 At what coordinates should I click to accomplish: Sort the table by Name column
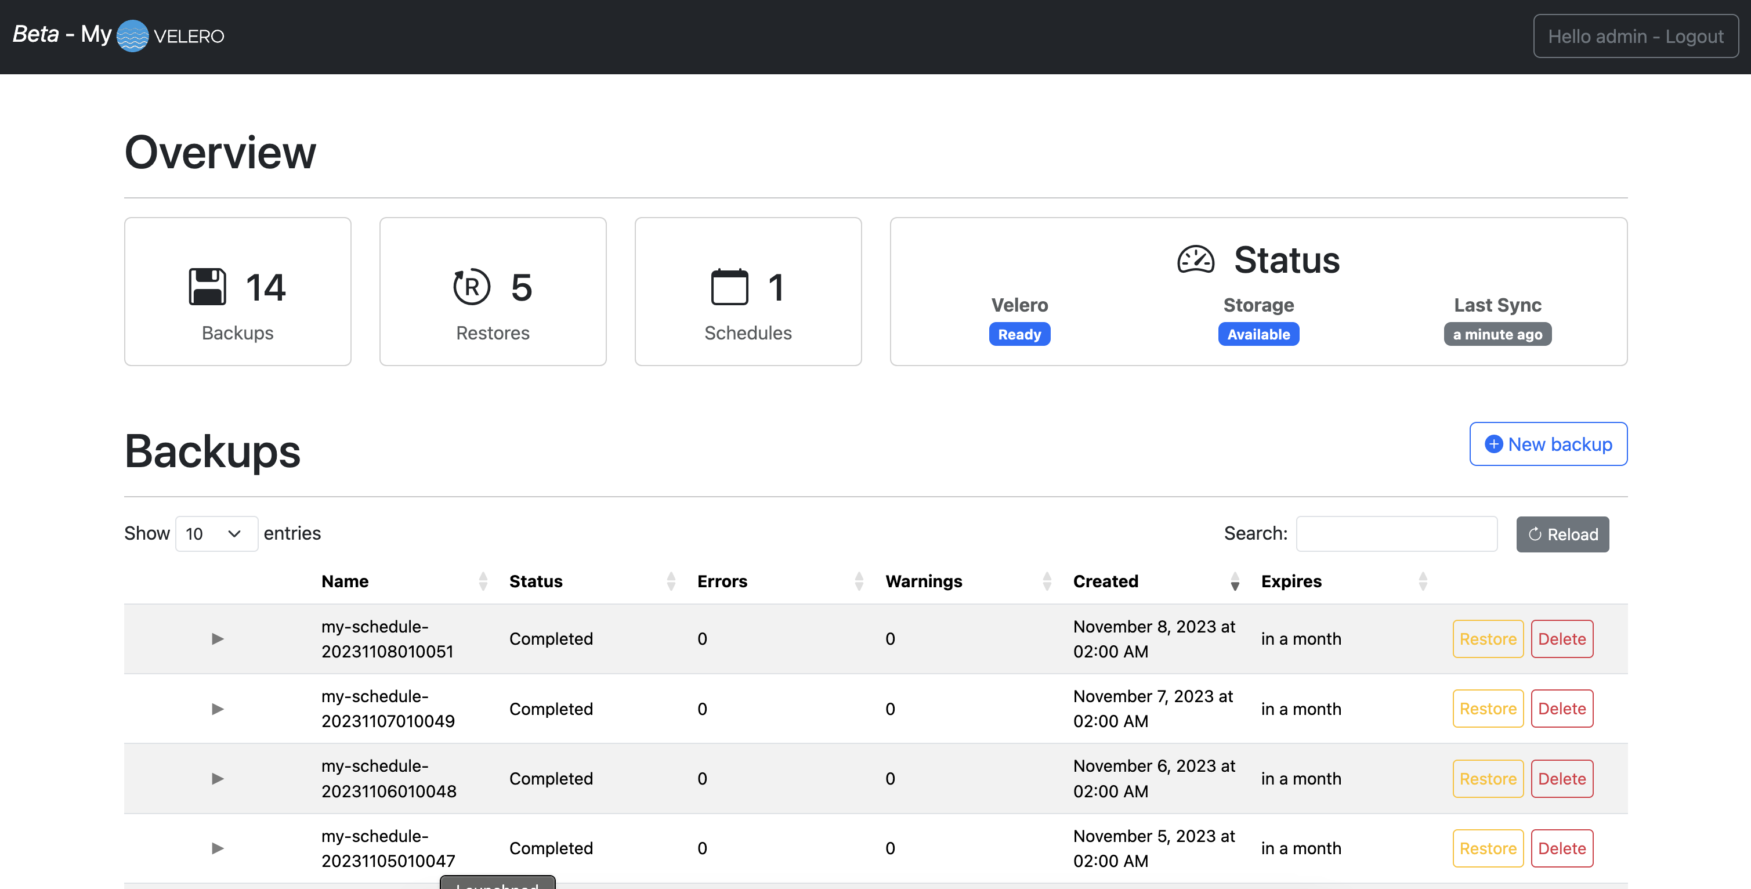tap(345, 581)
